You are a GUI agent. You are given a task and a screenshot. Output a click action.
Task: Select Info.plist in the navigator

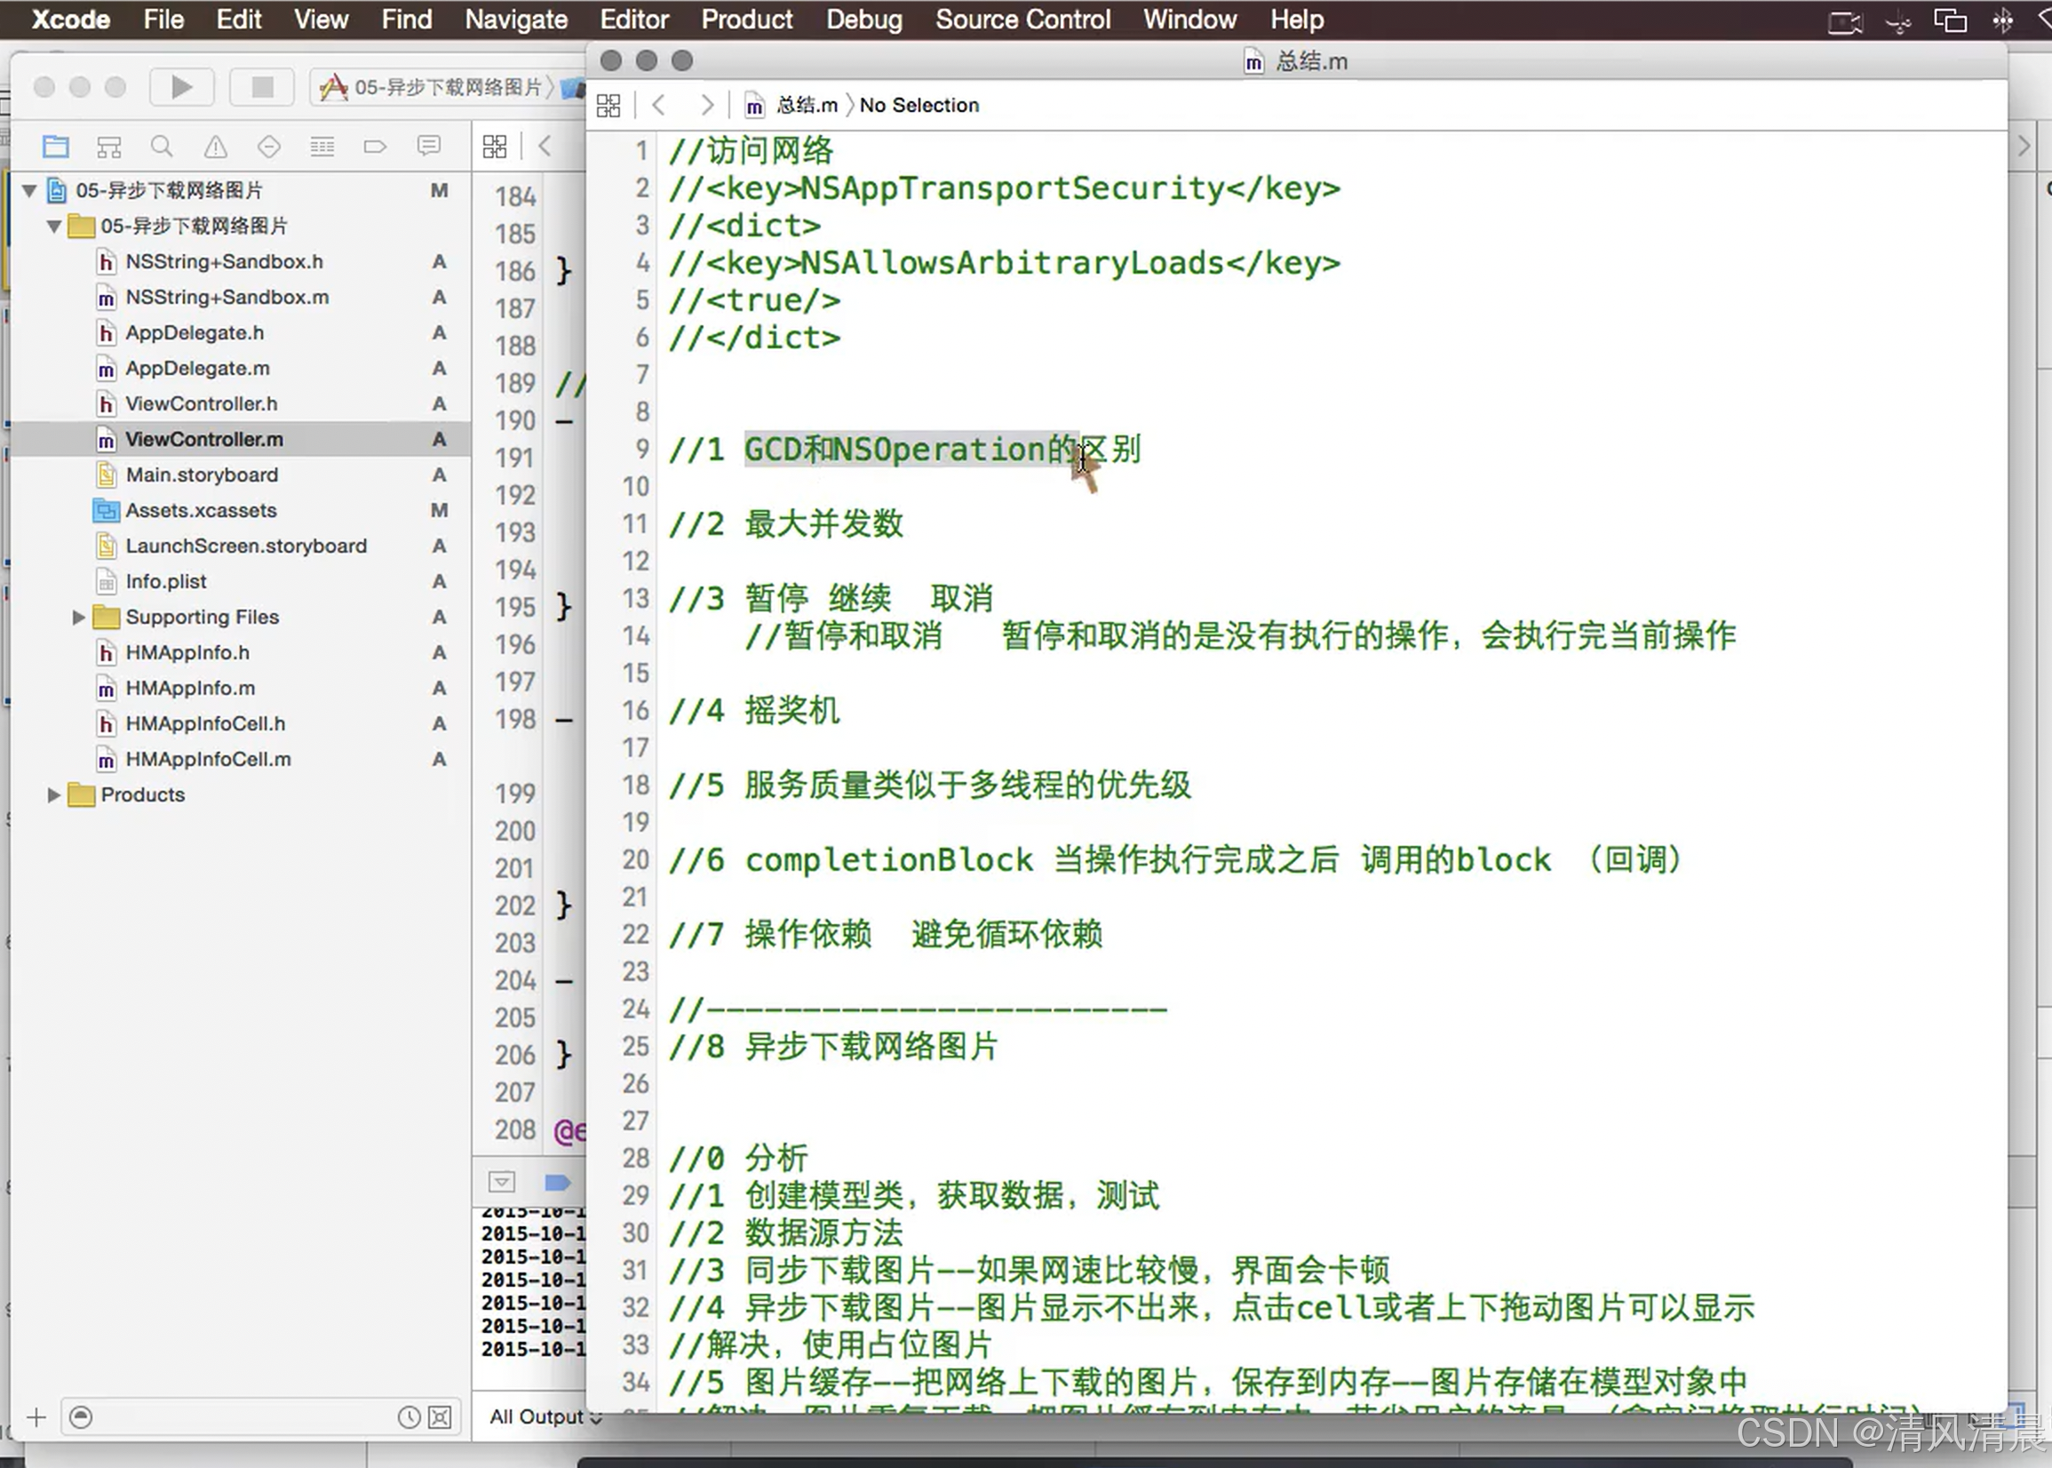point(165,581)
